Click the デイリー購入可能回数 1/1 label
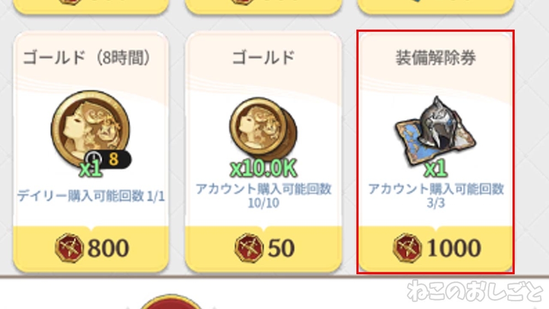 pos(91,196)
